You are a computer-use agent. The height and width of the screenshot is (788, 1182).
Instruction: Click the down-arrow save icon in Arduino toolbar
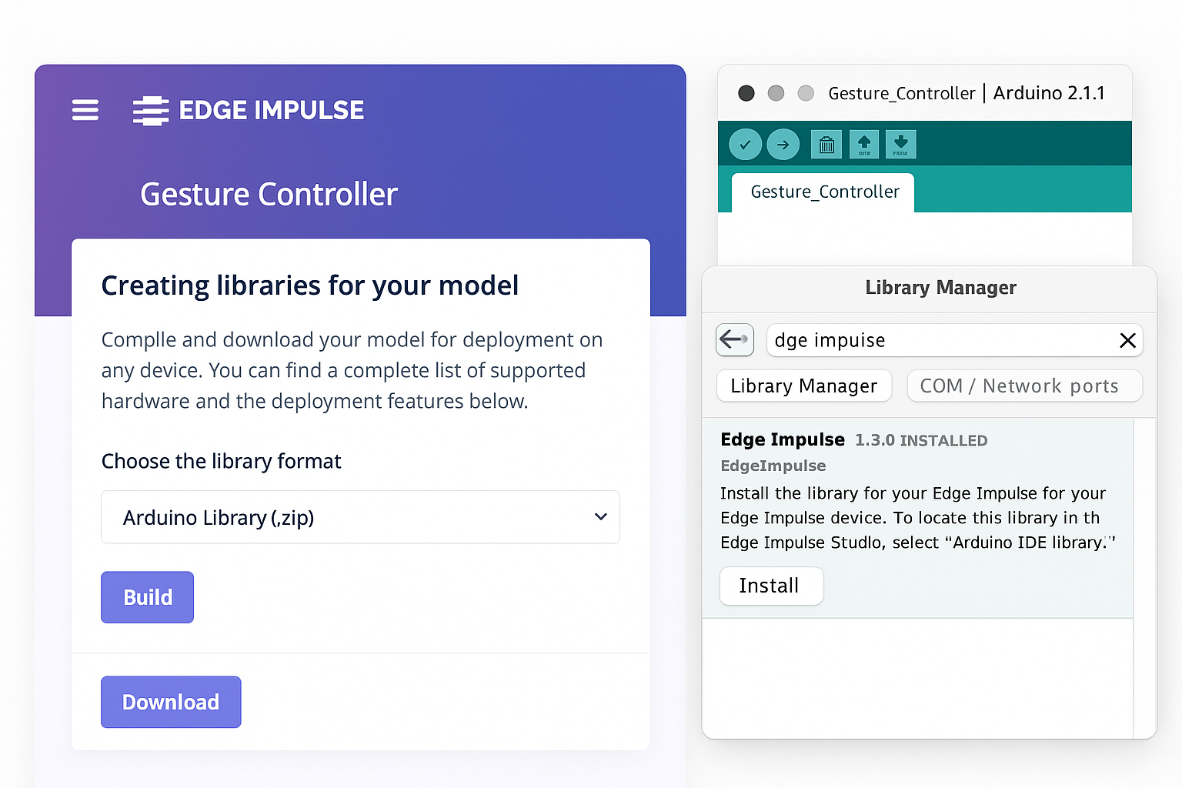pos(900,144)
